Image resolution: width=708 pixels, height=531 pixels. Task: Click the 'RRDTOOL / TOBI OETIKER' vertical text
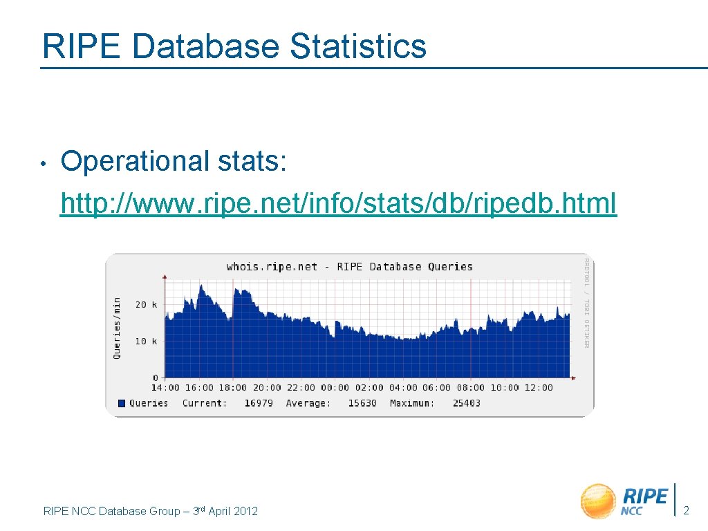point(586,303)
